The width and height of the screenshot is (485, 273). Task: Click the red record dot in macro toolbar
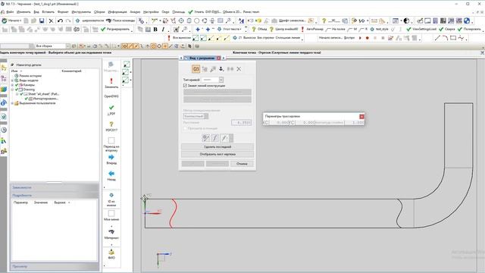(x=367, y=38)
